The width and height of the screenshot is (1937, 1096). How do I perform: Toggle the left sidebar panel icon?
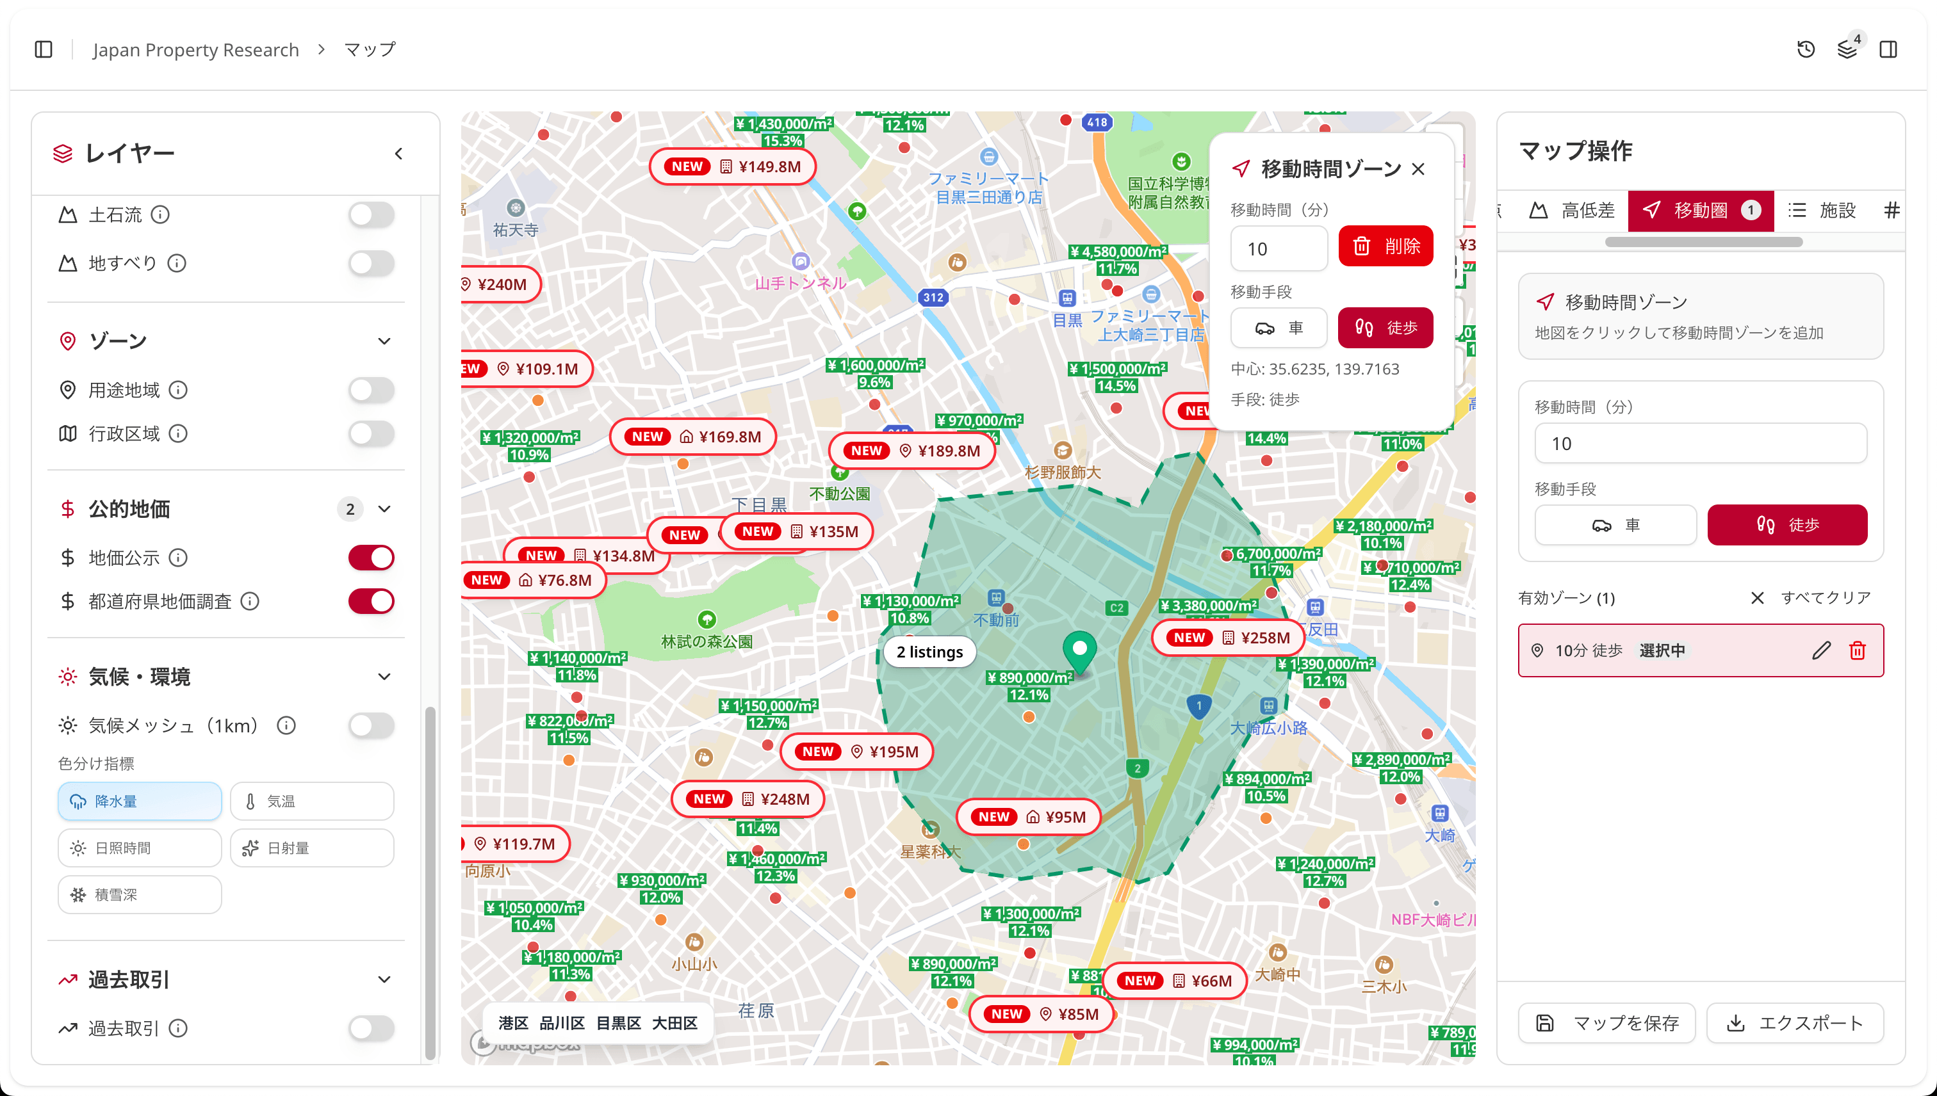pyautogui.click(x=44, y=50)
